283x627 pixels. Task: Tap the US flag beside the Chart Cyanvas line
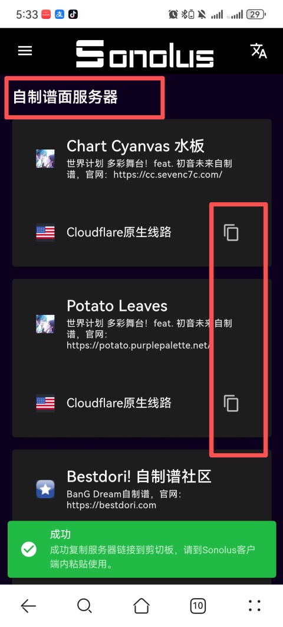point(45,232)
